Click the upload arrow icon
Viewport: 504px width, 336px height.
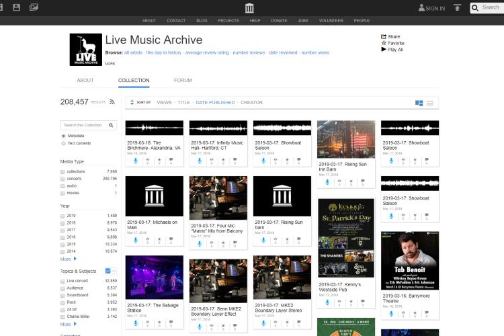tap(457, 7)
